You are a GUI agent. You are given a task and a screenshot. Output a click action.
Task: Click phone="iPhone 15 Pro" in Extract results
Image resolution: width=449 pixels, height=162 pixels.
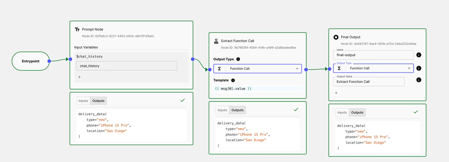(248, 135)
